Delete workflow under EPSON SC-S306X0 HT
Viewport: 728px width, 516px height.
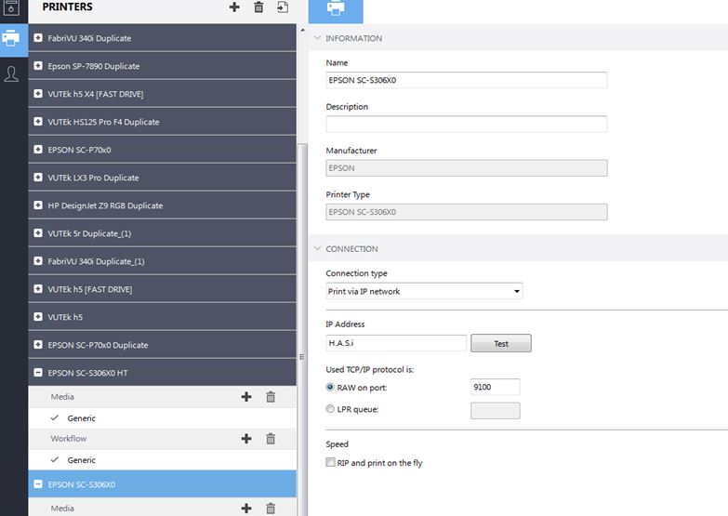(x=271, y=439)
